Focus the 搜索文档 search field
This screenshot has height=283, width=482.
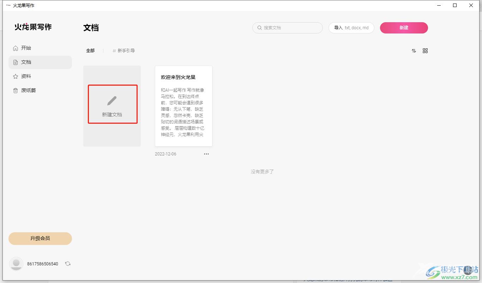coord(288,28)
